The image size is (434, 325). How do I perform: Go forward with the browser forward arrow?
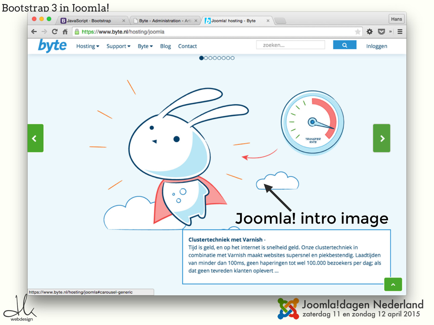pos(44,32)
